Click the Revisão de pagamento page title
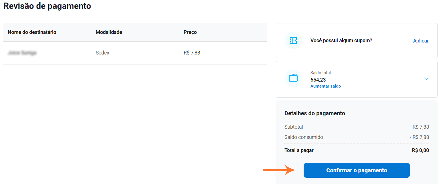441x184 pixels. tap(47, 6)
